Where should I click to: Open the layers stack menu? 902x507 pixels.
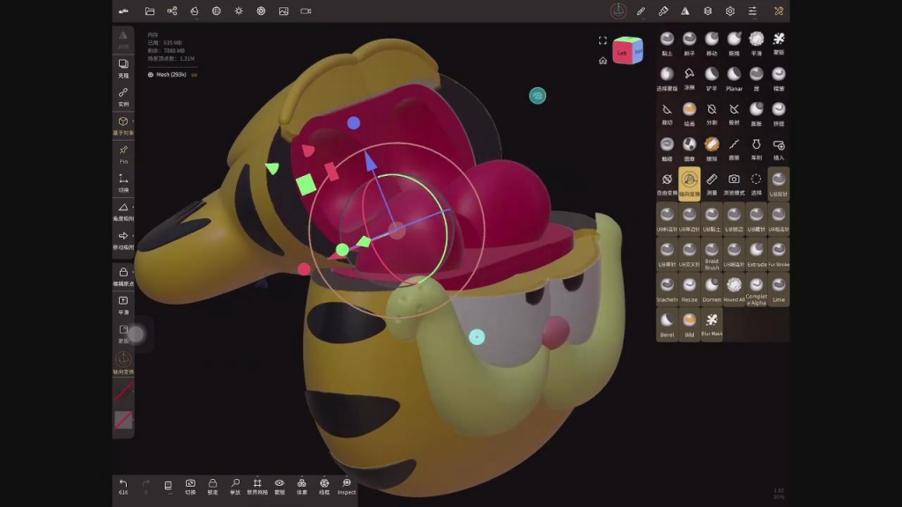click(x=707, y=11)
